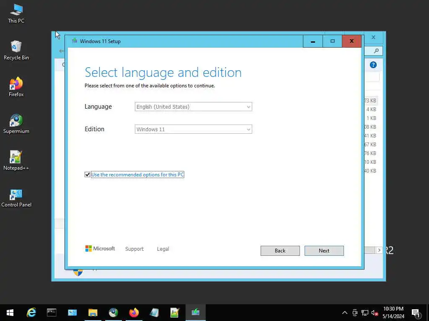The height and width of the screenshot is (321, 429).
Task: Maximize the Windows 11 Setup window
Action: [x=332, y=41]
